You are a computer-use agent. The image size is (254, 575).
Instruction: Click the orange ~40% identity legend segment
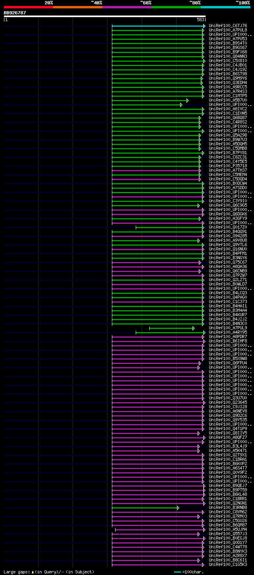point(77,7)
